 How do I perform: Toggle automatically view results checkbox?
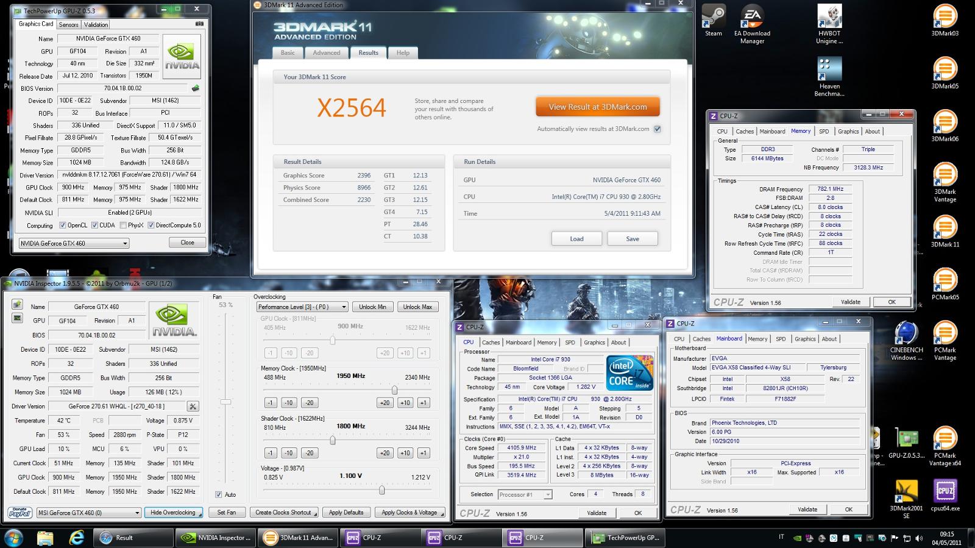(x=657, y=129)
